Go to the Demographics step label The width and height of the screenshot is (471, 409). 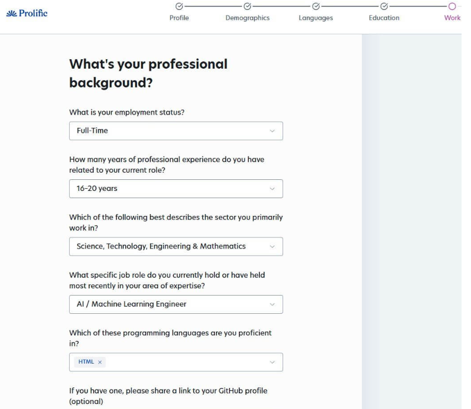pyautogui.click(x=248, y=18)
